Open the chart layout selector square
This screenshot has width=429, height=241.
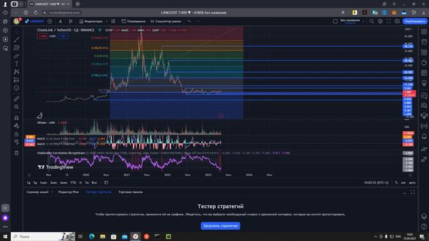(x=335, y=21)
